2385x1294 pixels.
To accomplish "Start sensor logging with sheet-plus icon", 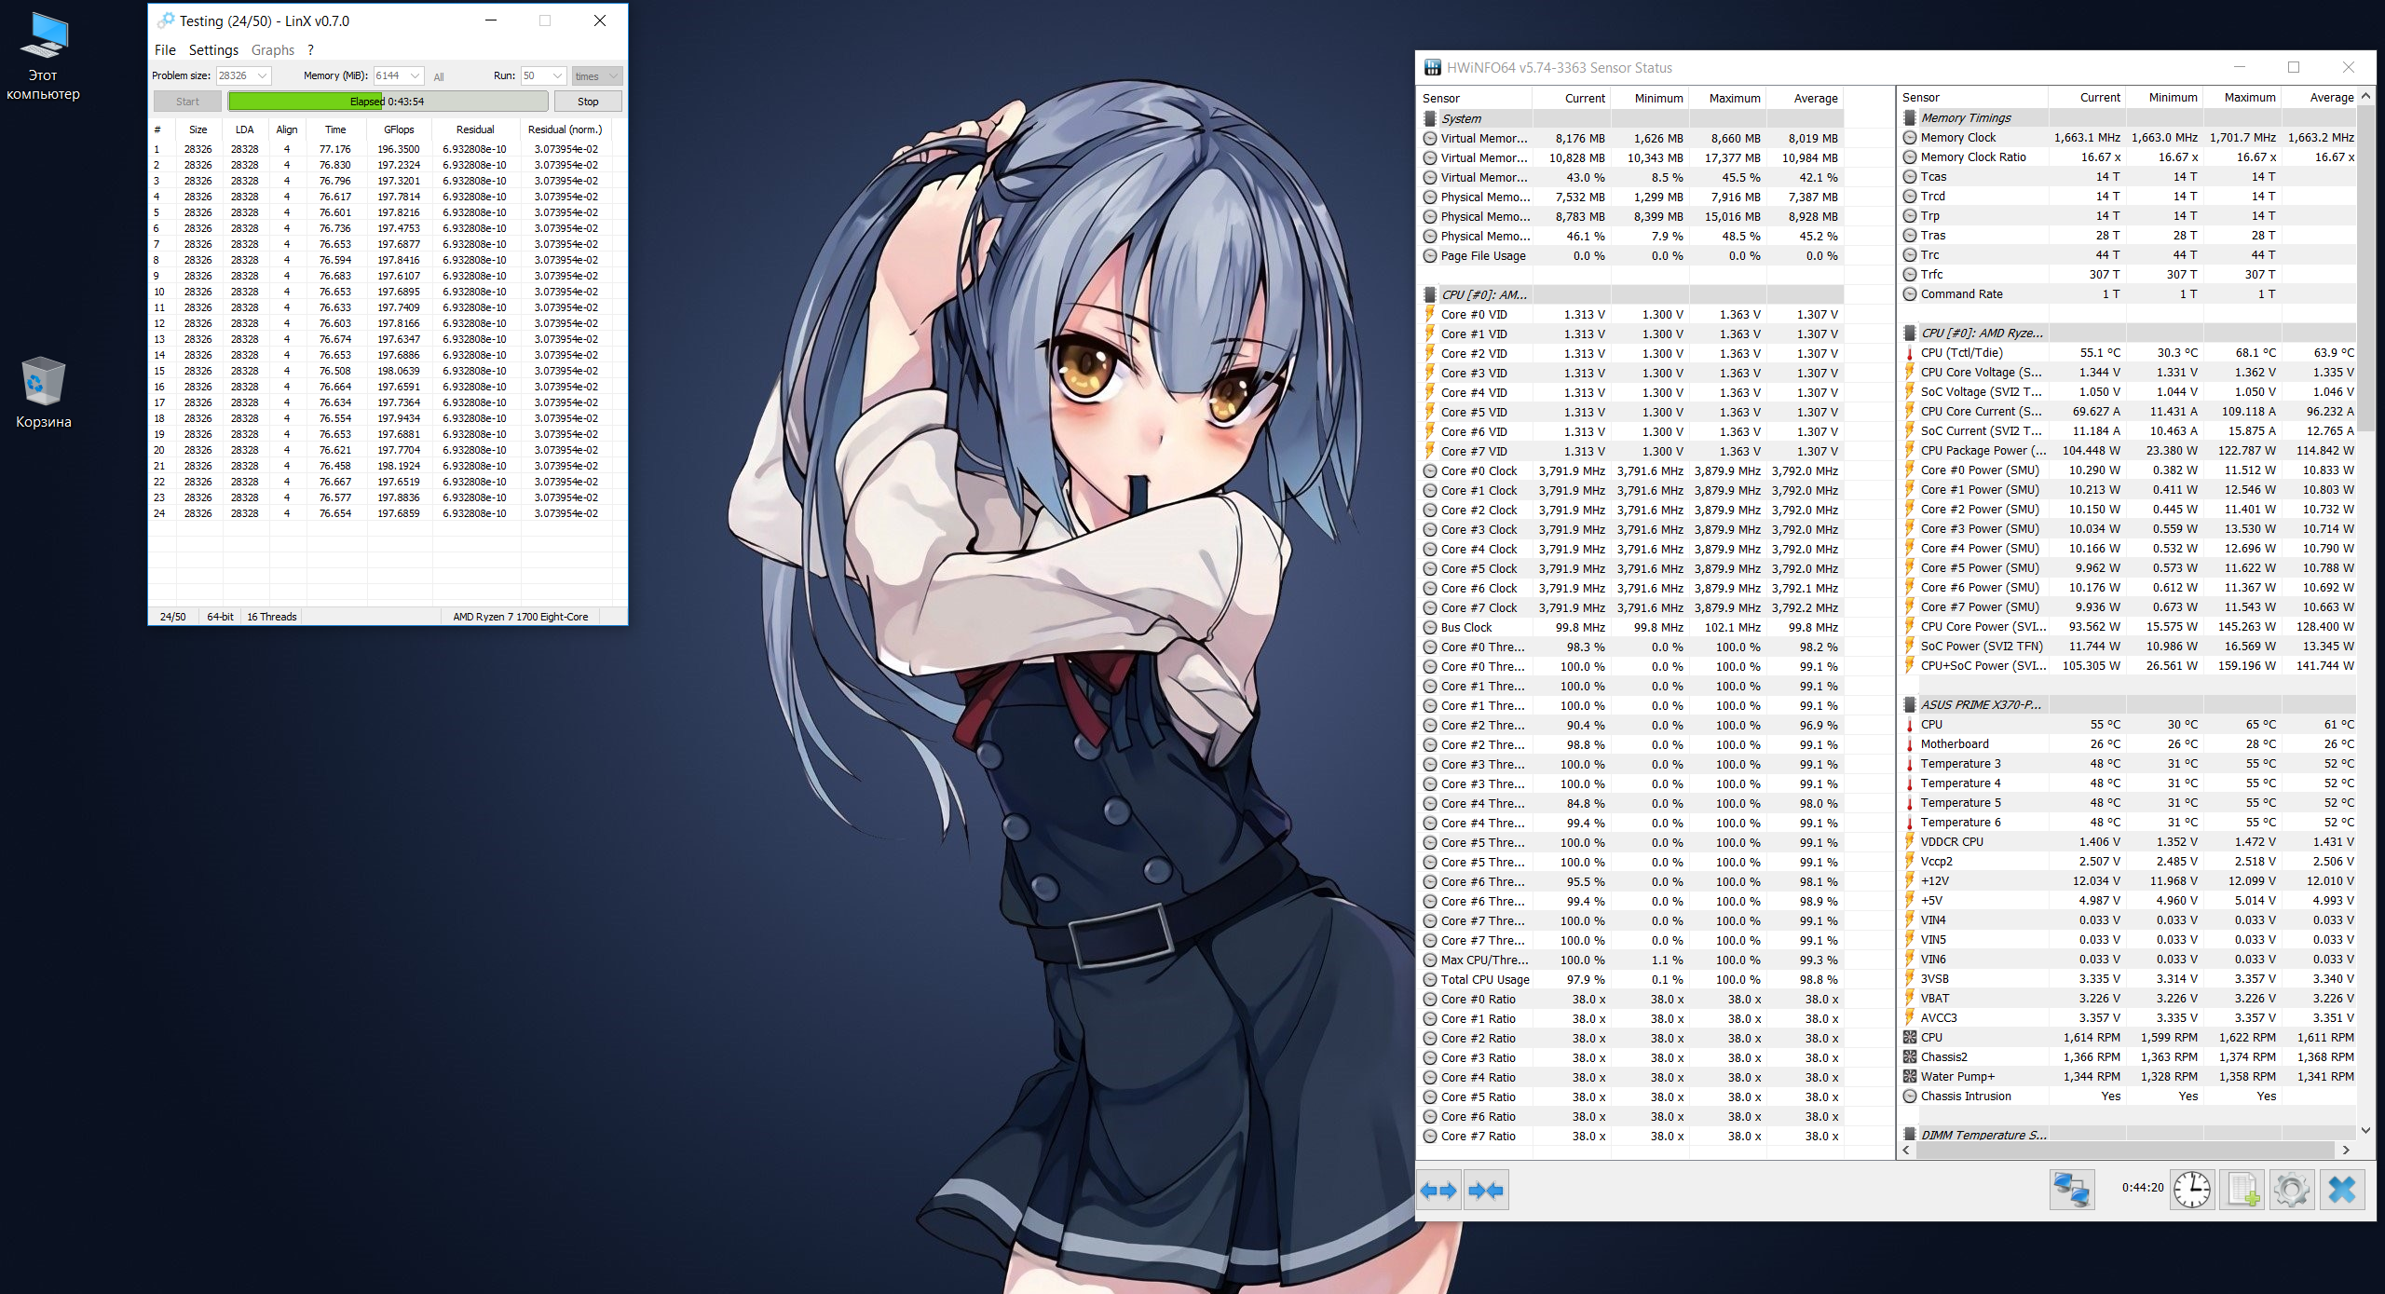I will [x=2242, y=1190].
